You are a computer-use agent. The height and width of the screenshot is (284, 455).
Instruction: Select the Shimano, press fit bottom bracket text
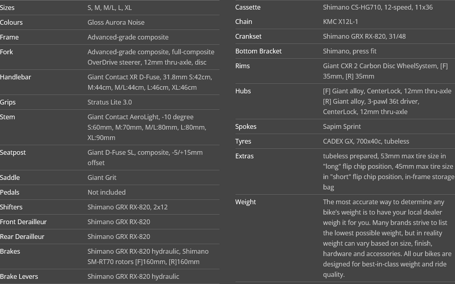350,51
